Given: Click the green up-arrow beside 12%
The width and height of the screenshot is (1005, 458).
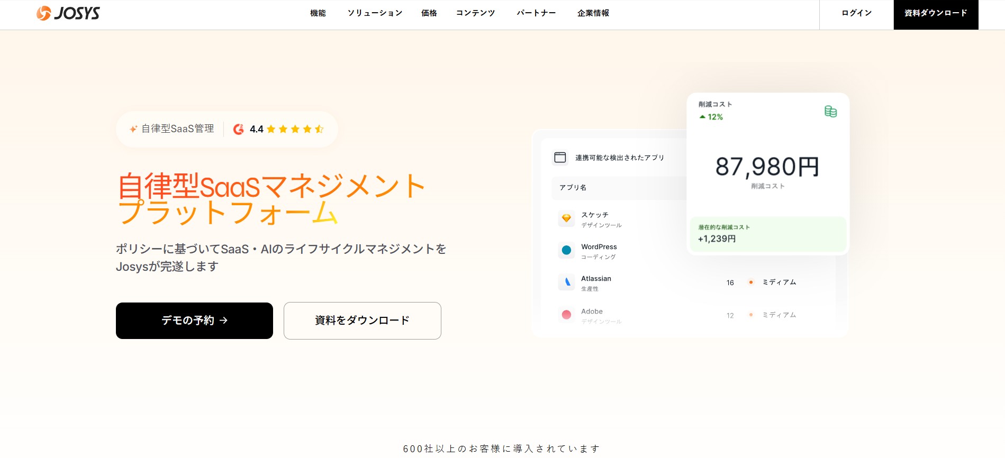Looking at the screenshot, I should [x=702, y=117].
